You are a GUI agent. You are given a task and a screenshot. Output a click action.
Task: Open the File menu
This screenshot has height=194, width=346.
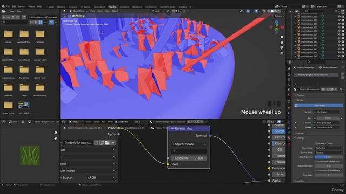click(x=8, y=6)
